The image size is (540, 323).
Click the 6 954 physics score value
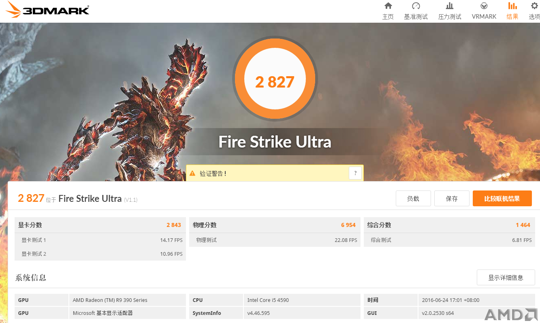348,225
